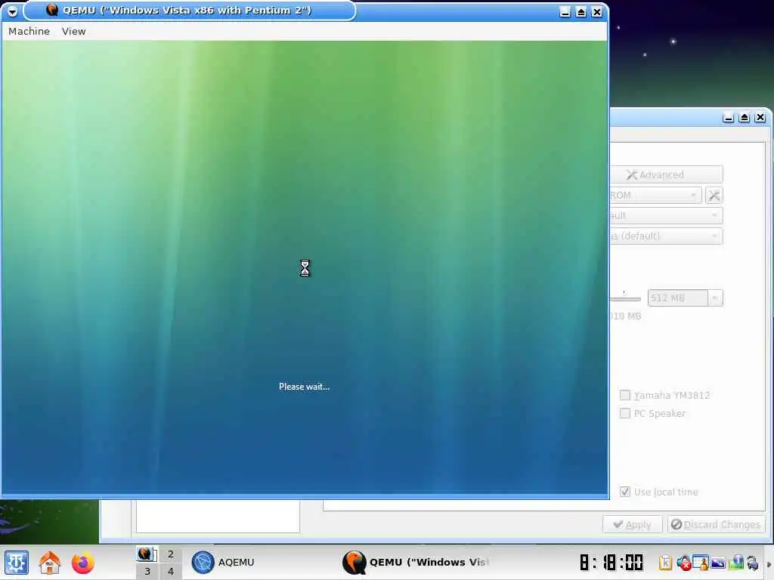
Task: Maximize the AQEMU window
Action: 745,117
